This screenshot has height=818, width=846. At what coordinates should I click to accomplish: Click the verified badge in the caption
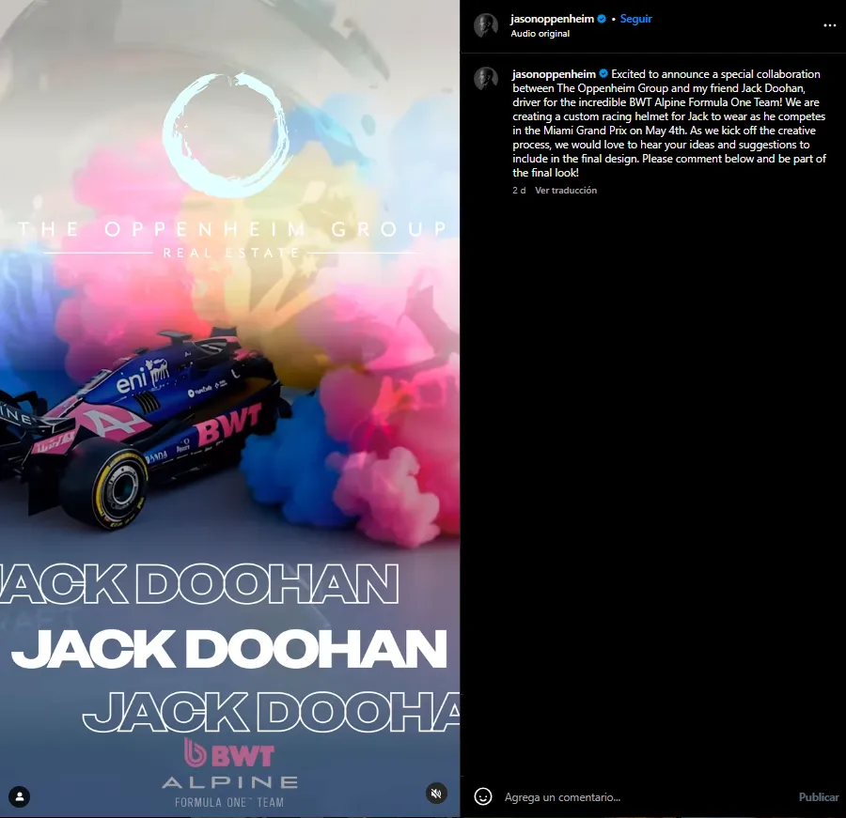point(603,74)
